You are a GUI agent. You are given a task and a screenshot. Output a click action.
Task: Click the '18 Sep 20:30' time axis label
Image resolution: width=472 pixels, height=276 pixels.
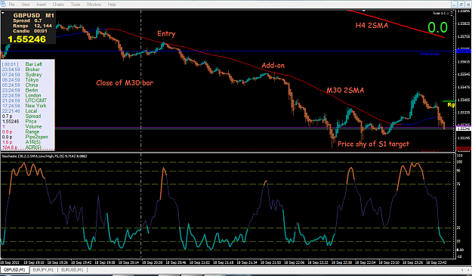(x=152, y=262)
